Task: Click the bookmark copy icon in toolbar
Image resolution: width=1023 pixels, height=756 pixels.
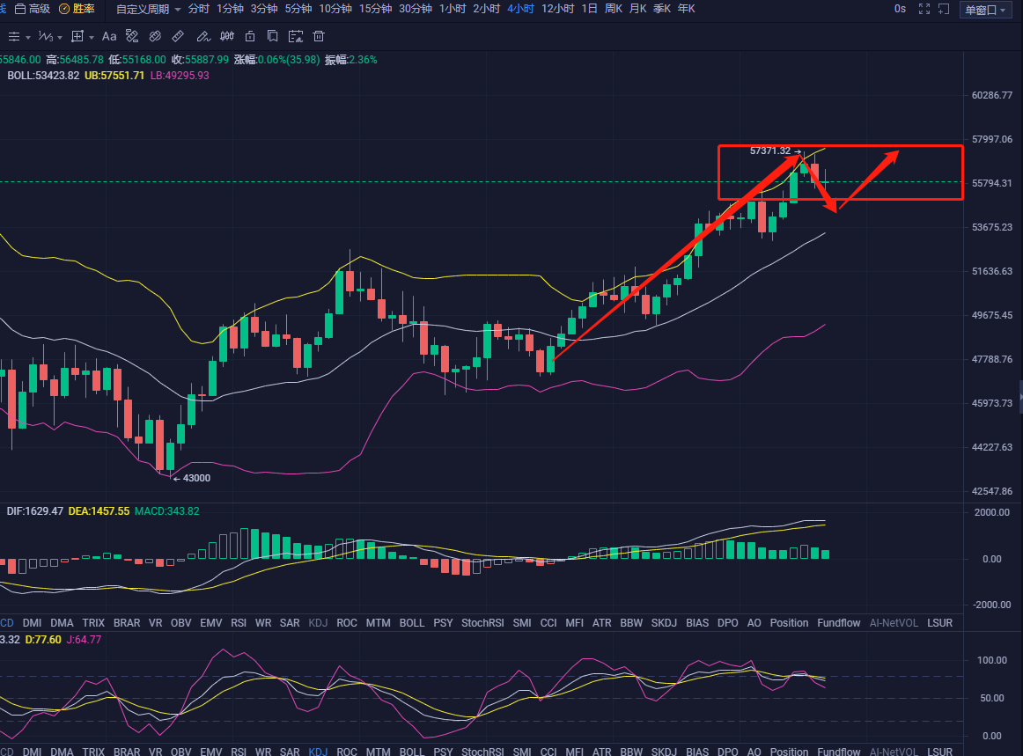Action: [x=273, y=37]
